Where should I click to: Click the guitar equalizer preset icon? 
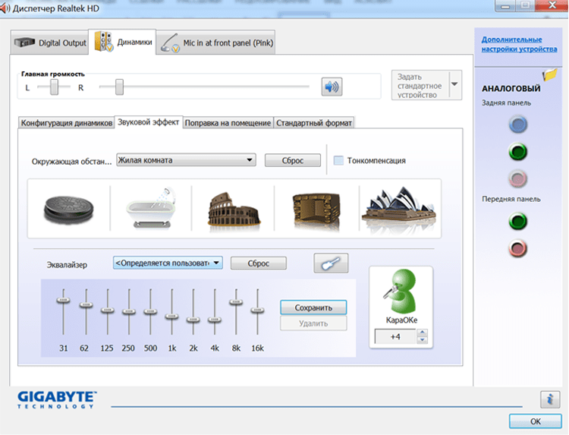(x=330, y=263)
